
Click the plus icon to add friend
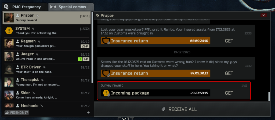88,112
